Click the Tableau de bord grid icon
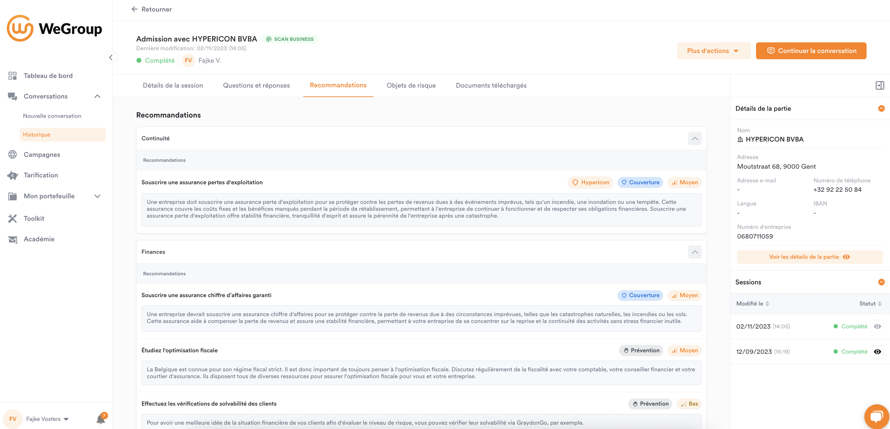The image size is (890, 429). [12, 75]
